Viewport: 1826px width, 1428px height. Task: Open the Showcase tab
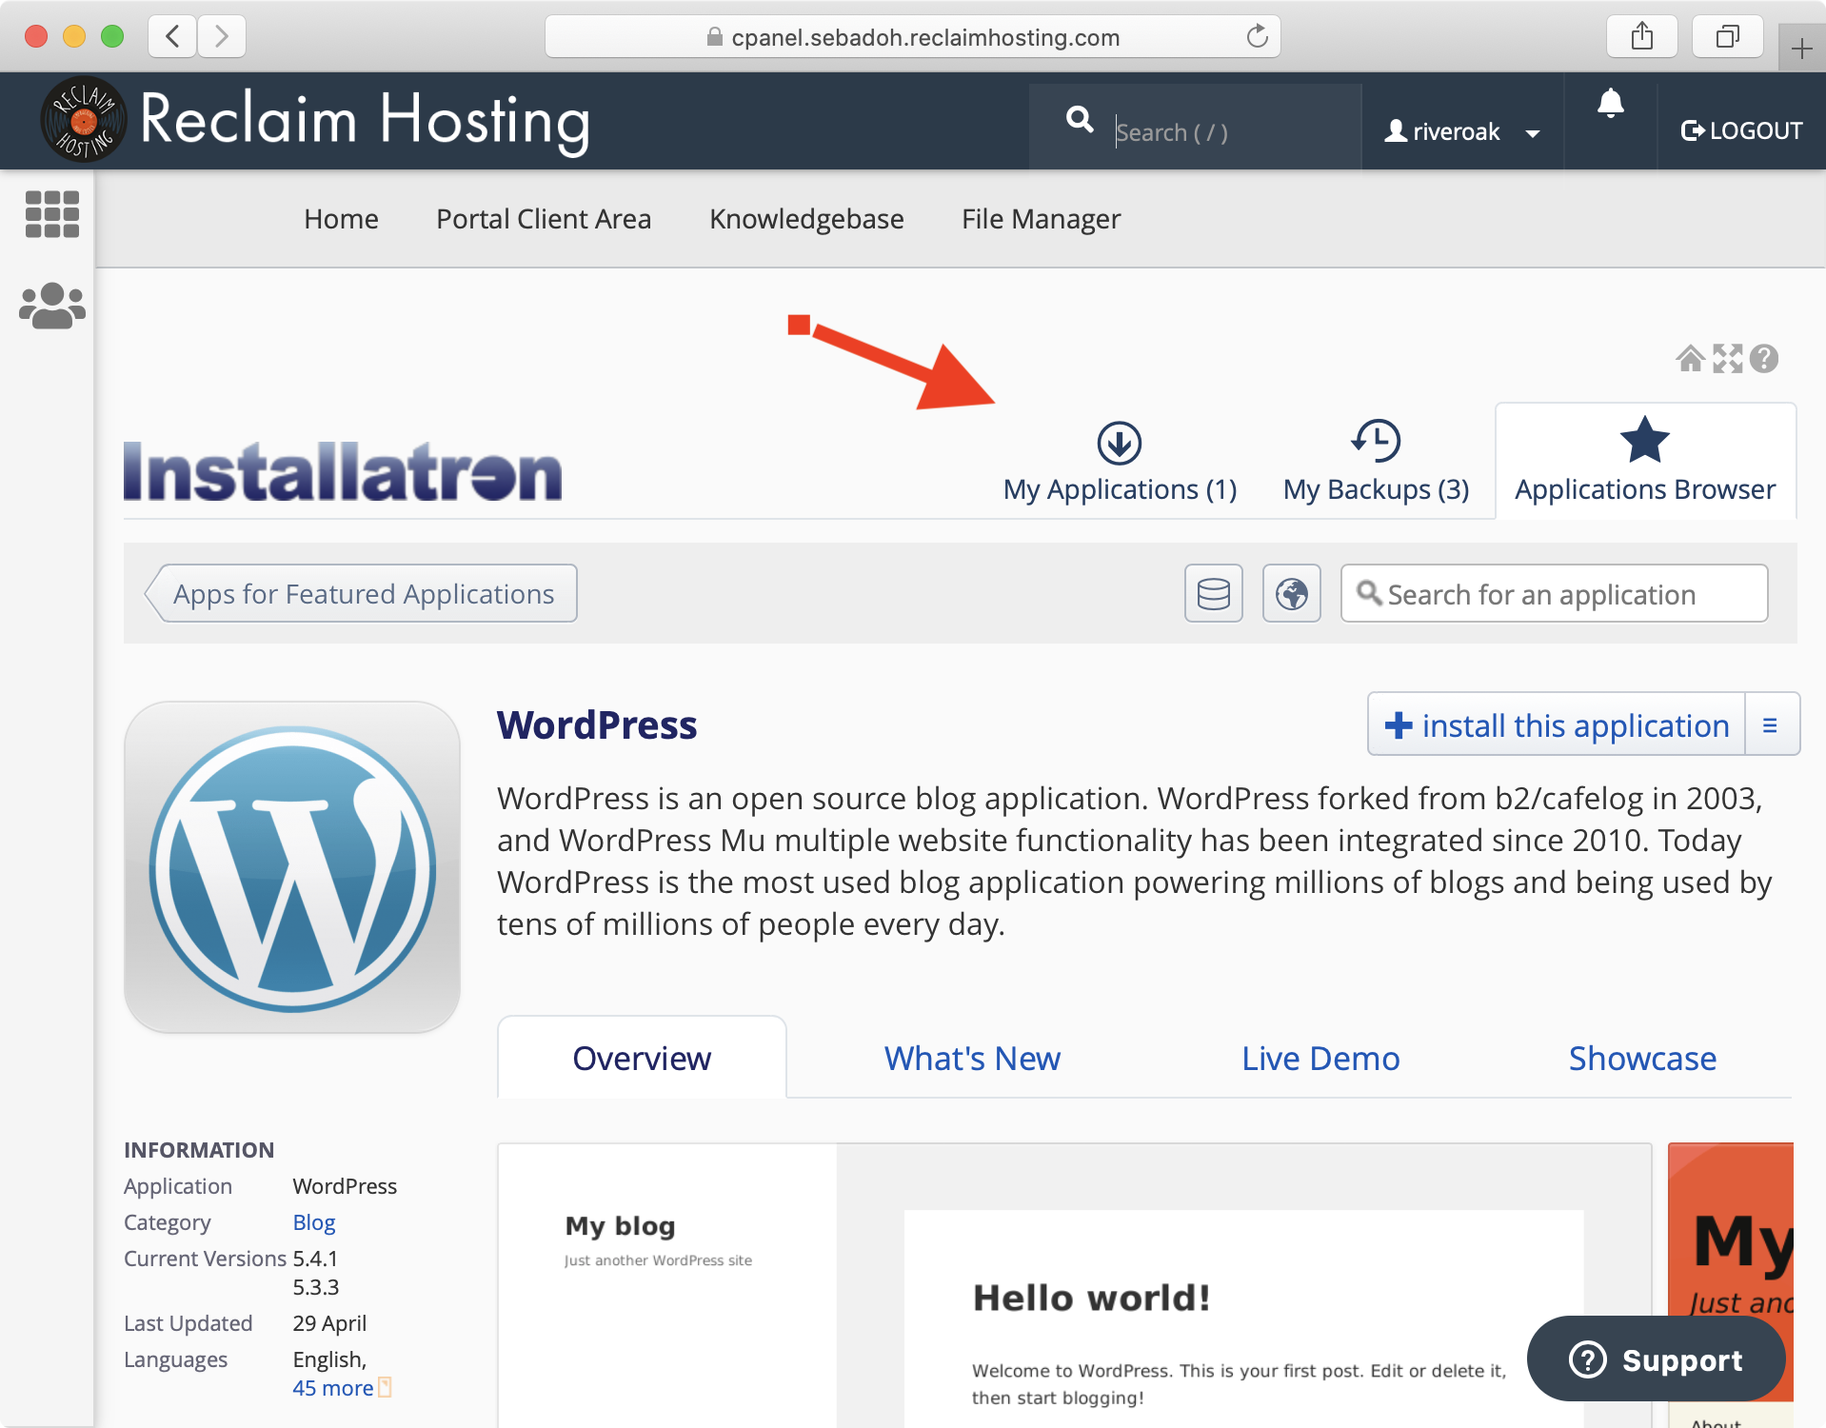click(1642, 1058)
